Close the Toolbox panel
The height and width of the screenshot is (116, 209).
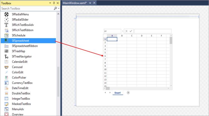coord(58,3)
